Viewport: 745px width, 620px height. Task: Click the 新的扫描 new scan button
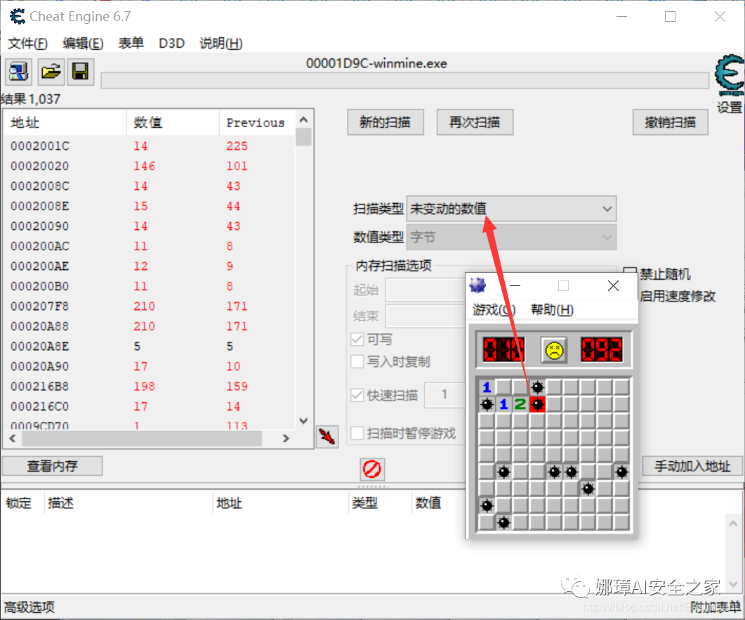(x=385, y=122)
